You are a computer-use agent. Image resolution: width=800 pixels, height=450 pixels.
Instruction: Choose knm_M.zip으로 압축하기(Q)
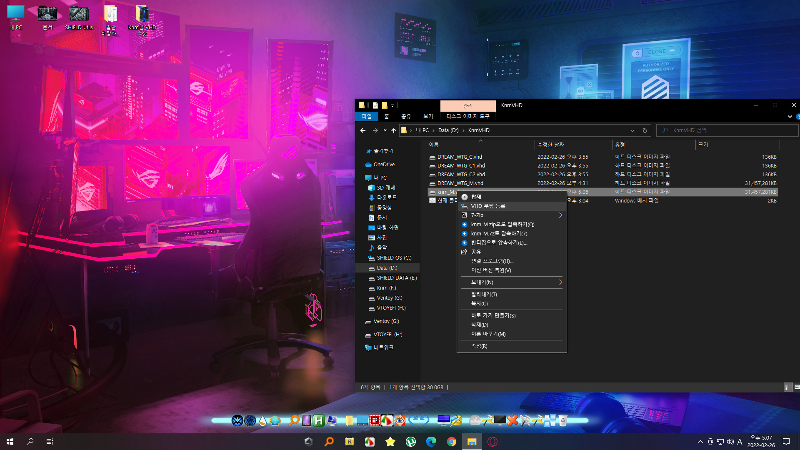click(512, 225)
